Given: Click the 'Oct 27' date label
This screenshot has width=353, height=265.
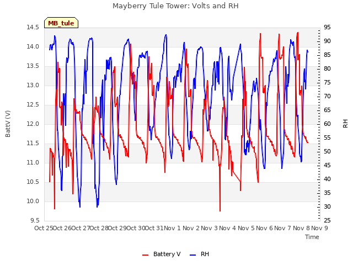Looking at the screenshot, I should pos(81,228).
